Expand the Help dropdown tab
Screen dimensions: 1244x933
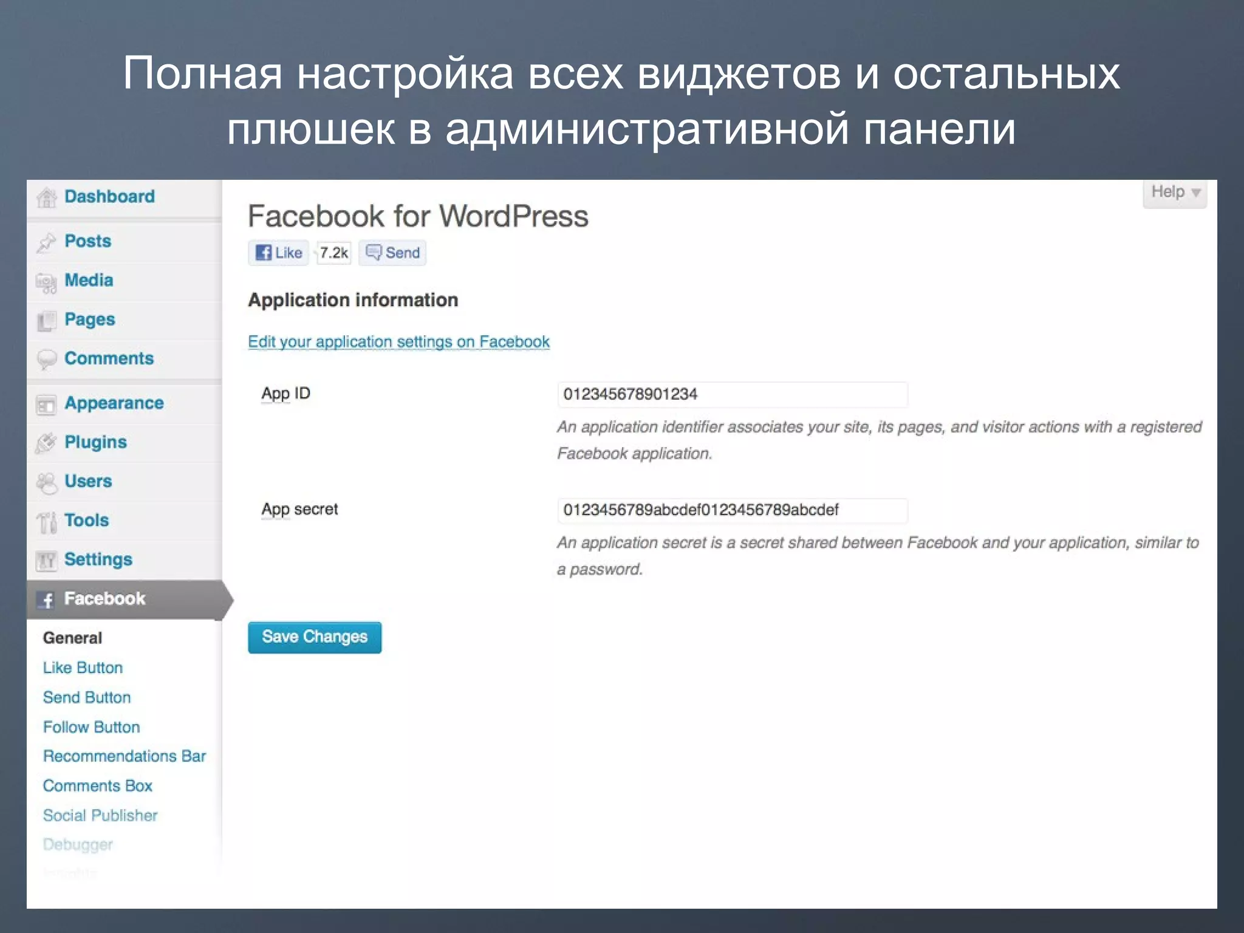(x=1175, y=193)
